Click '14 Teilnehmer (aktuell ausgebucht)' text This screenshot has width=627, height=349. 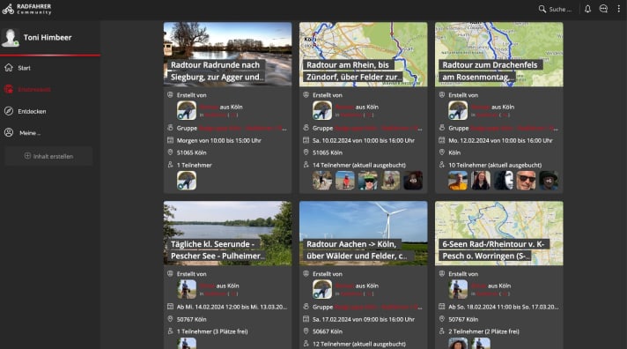pyautogui.click(x=359, y=165)
